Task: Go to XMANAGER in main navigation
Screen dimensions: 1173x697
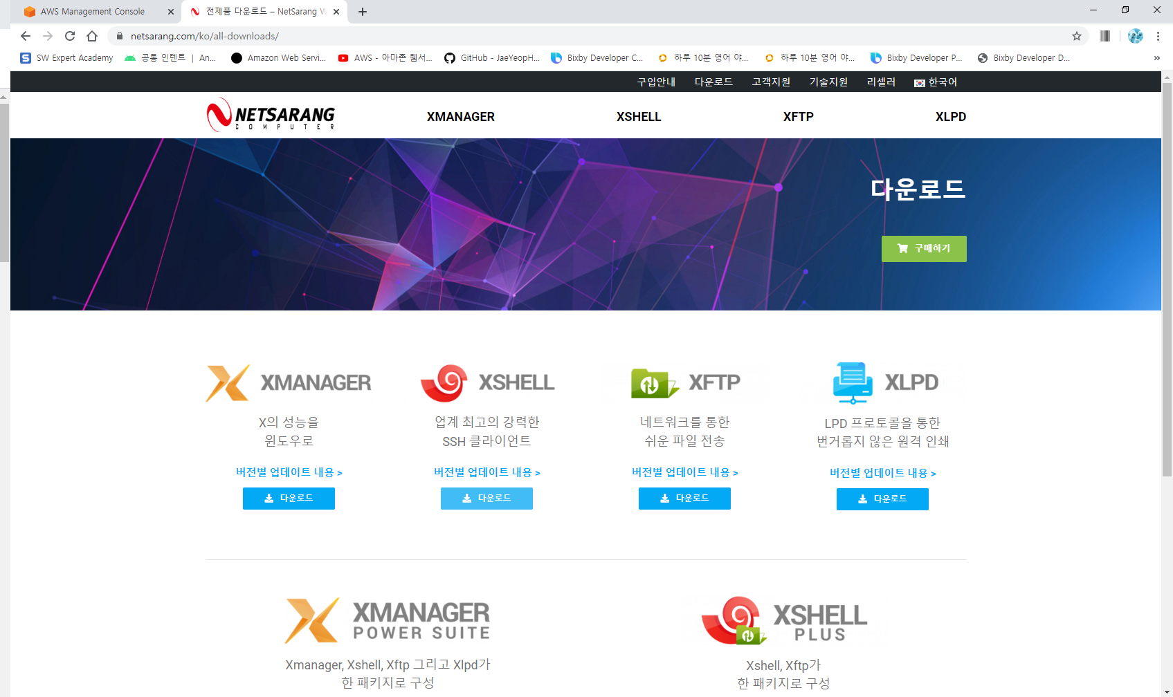Action: pyautogui.click(x=461, y=117)
